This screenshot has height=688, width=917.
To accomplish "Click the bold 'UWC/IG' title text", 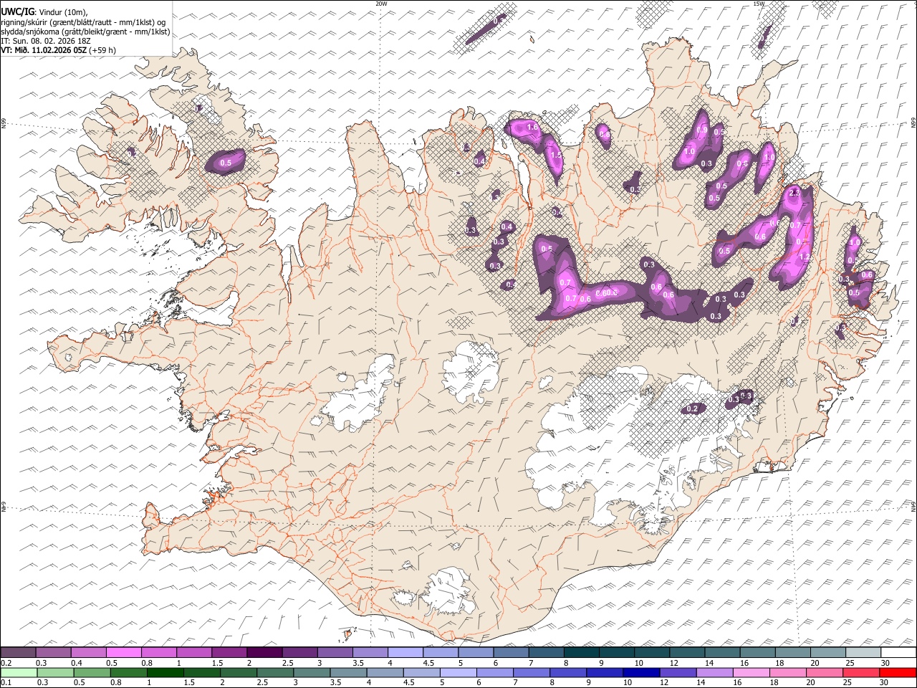I will pos(17,11).
